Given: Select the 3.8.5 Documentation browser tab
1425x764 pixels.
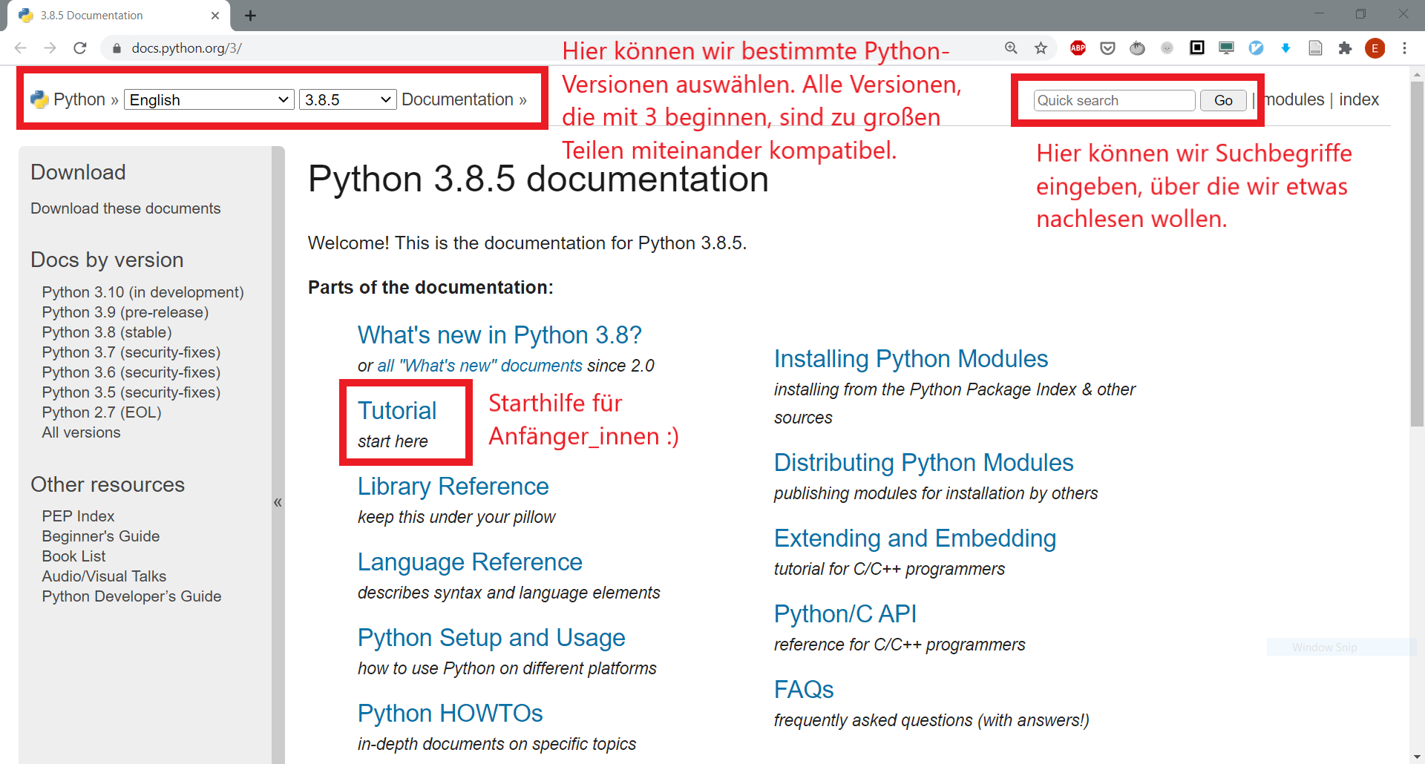Looking at the screenshot, I should pyautogui.click(x=119, y=16).
